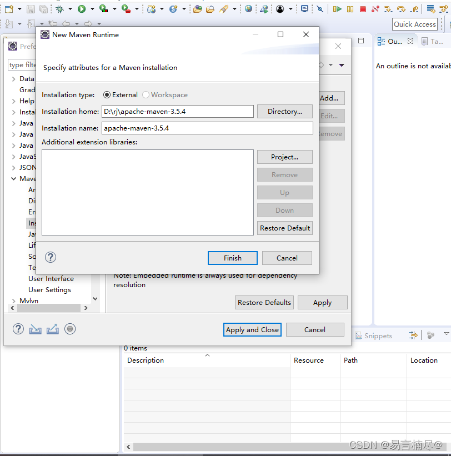This screenshot has width=451, height=456.
Task: Click the Step Return icon
Action: (x=414, y=9)
